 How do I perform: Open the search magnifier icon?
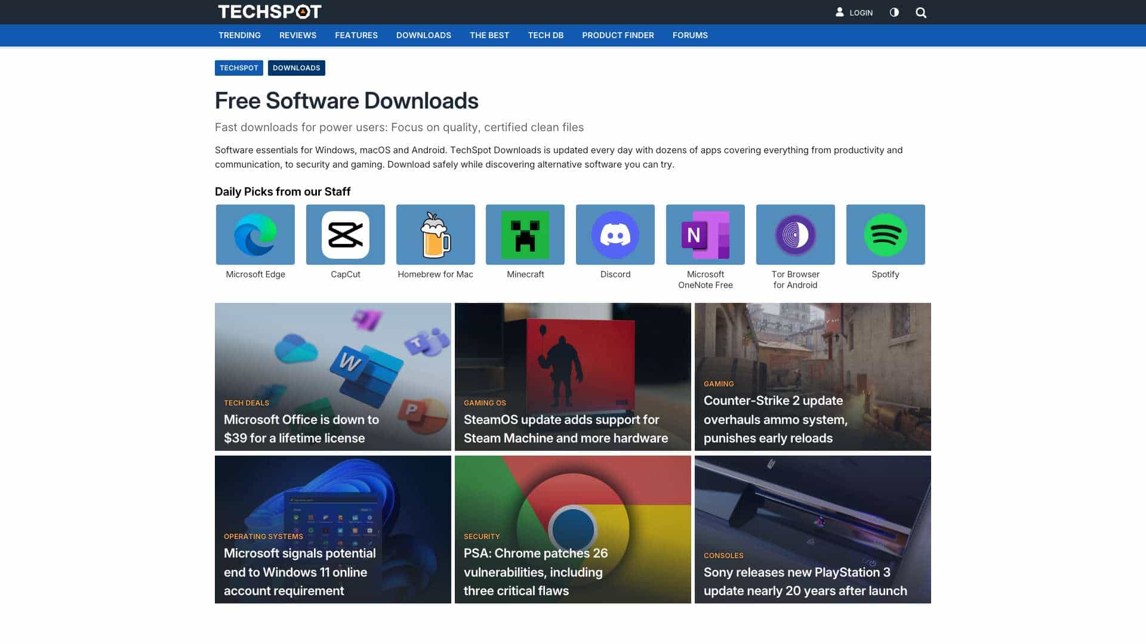click(x=921, y=13)
